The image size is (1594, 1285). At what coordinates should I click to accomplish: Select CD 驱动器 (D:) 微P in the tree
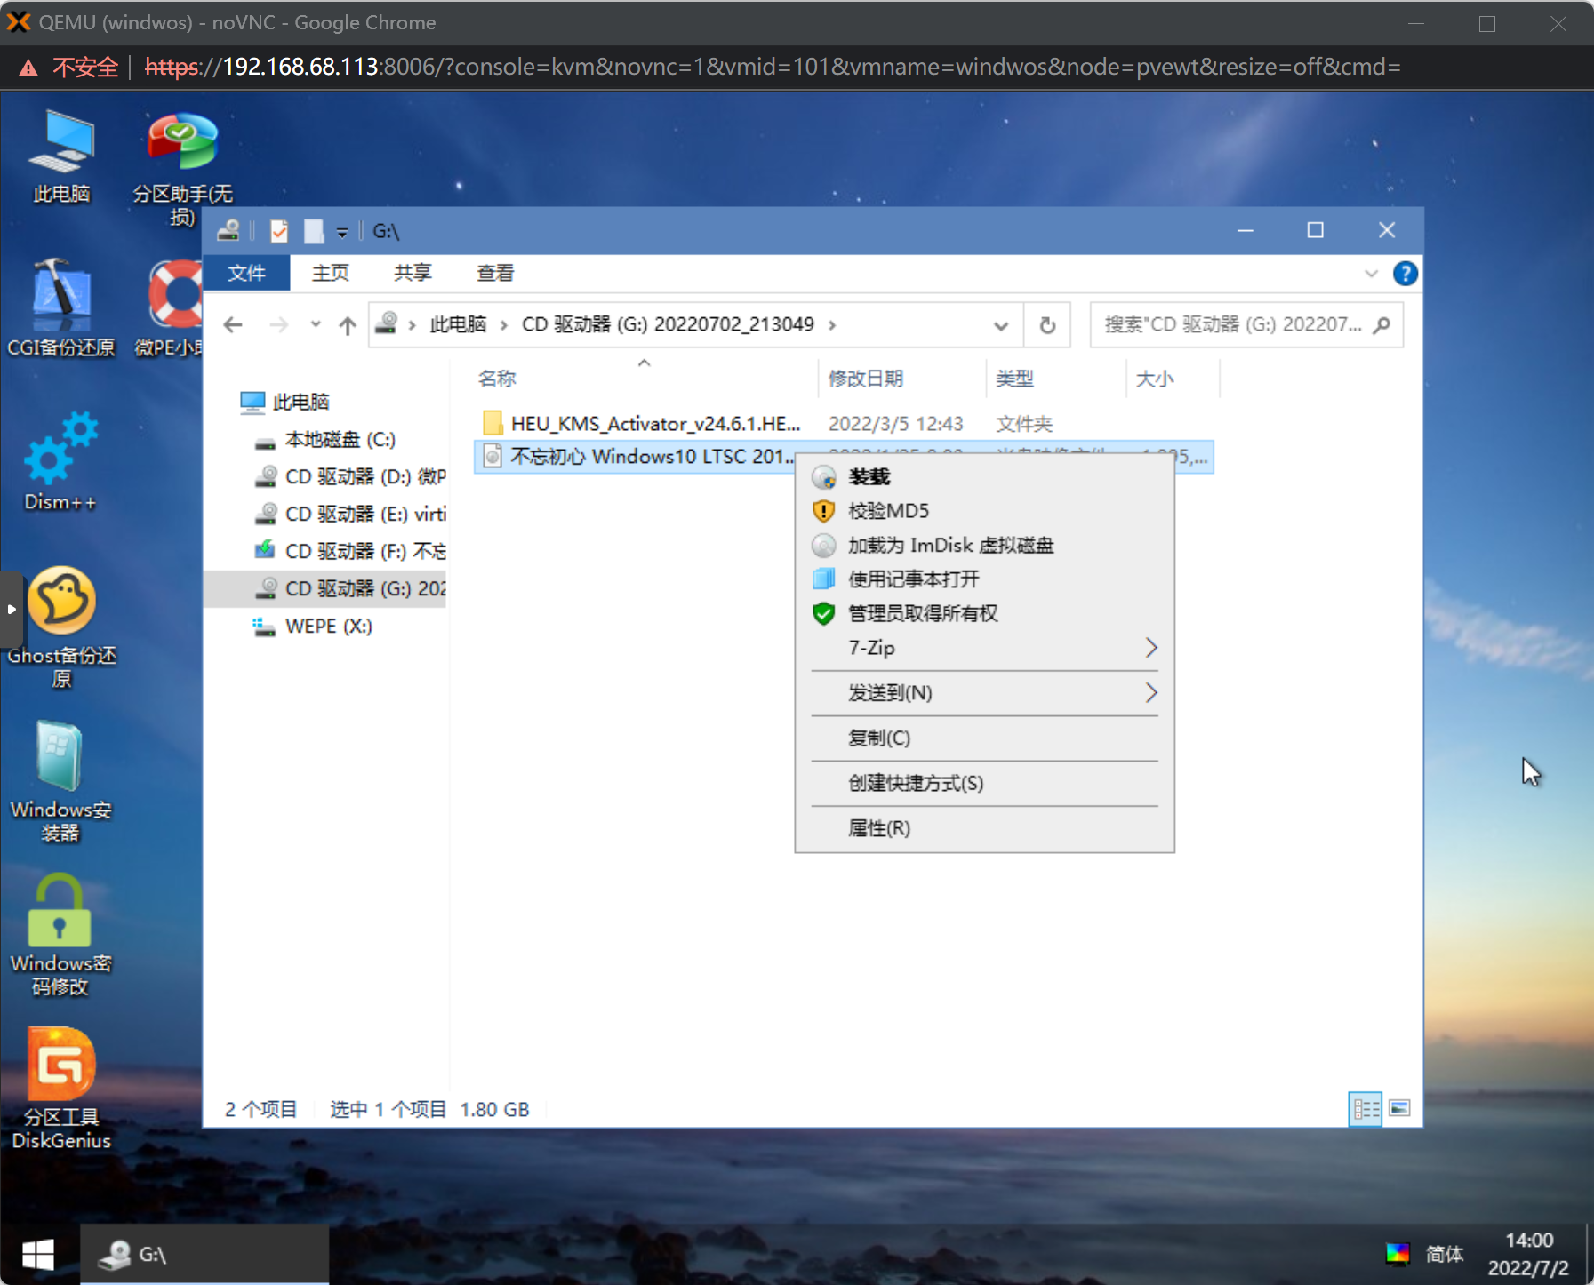[x=350, y=476]
